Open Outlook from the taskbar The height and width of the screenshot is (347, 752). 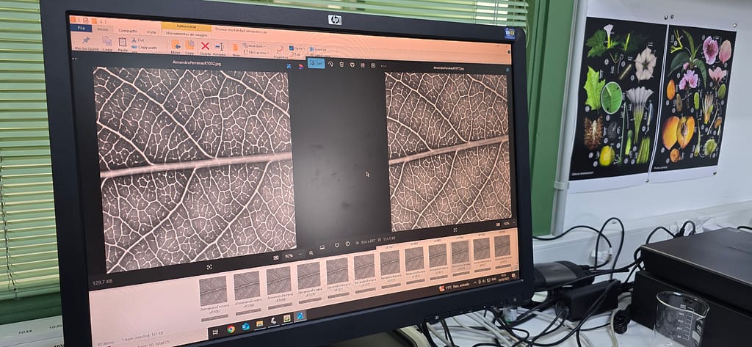coord(245,327)
